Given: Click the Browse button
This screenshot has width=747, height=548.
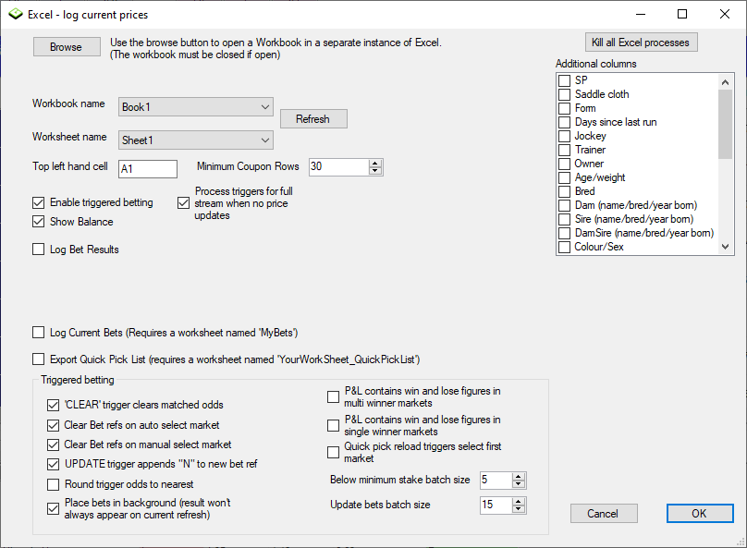Looking at the screenshot, I should tap(67, 46).
